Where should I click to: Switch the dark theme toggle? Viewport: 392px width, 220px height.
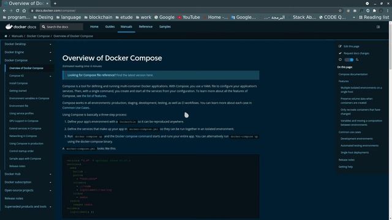click(x=349, y=60)
